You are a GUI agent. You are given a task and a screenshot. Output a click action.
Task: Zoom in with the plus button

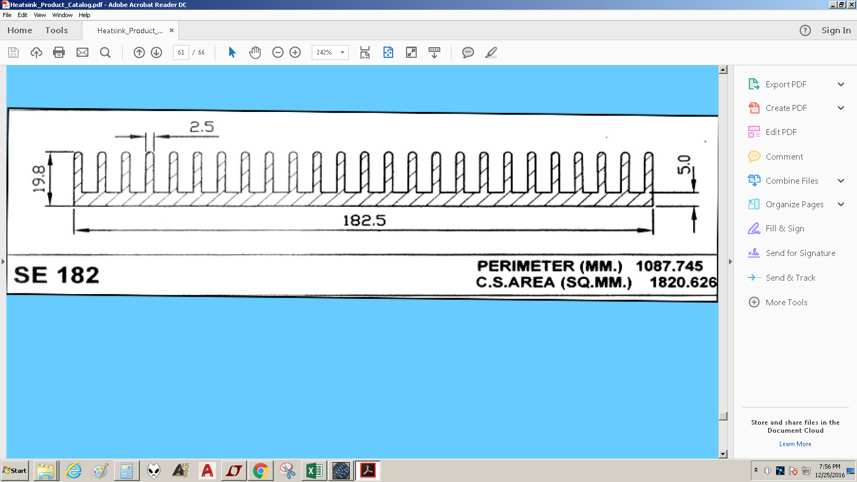295,52
